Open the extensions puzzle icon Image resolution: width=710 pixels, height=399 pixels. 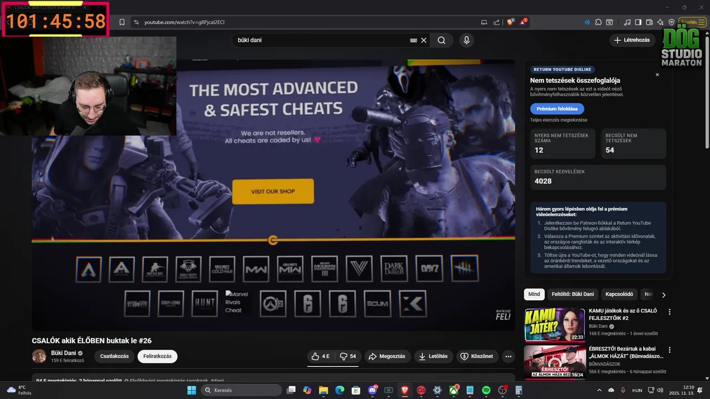pyautogui.click(x=599, y=22)
